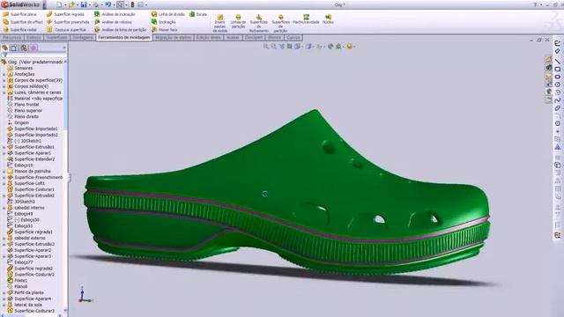
Task: Select the Mover face tool
Action: click(x=165, y=30)
